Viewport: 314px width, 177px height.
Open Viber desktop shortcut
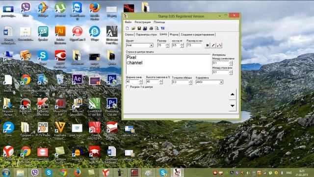tap(26, 9)
